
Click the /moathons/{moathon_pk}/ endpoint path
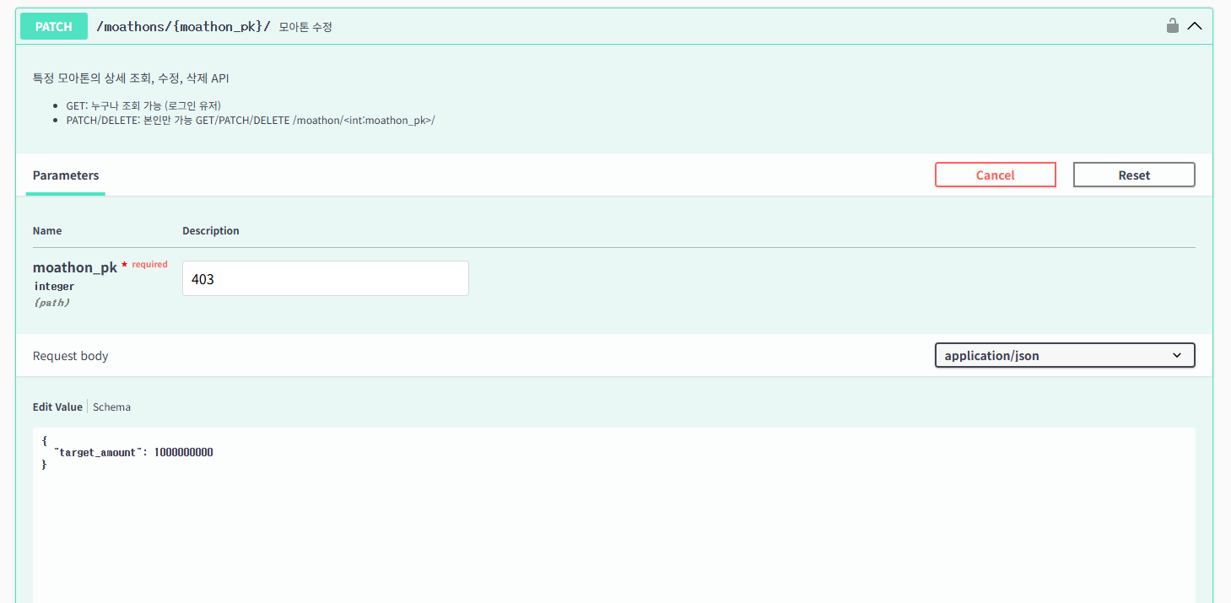[183, 27]
